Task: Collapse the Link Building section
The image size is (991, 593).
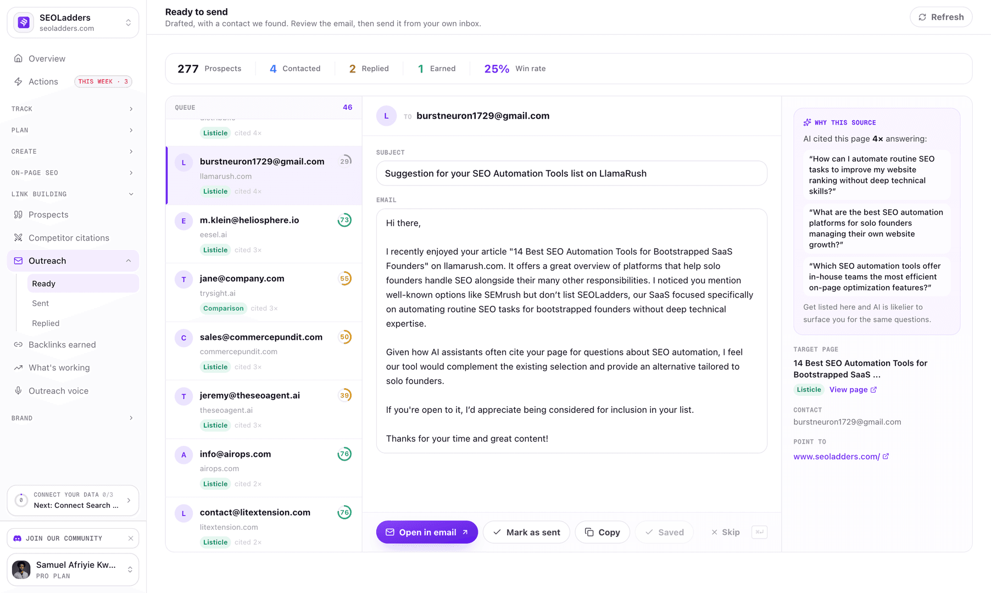Action: pos(73,194)
